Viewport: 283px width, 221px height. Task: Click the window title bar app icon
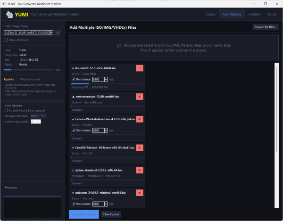coord(4,4)
